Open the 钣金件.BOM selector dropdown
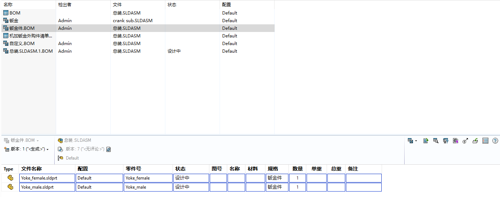 pos(38,141)
